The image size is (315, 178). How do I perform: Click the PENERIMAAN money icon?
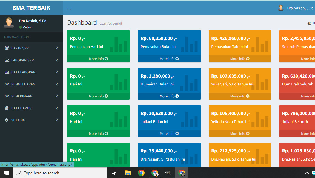[x=7, y=96]
